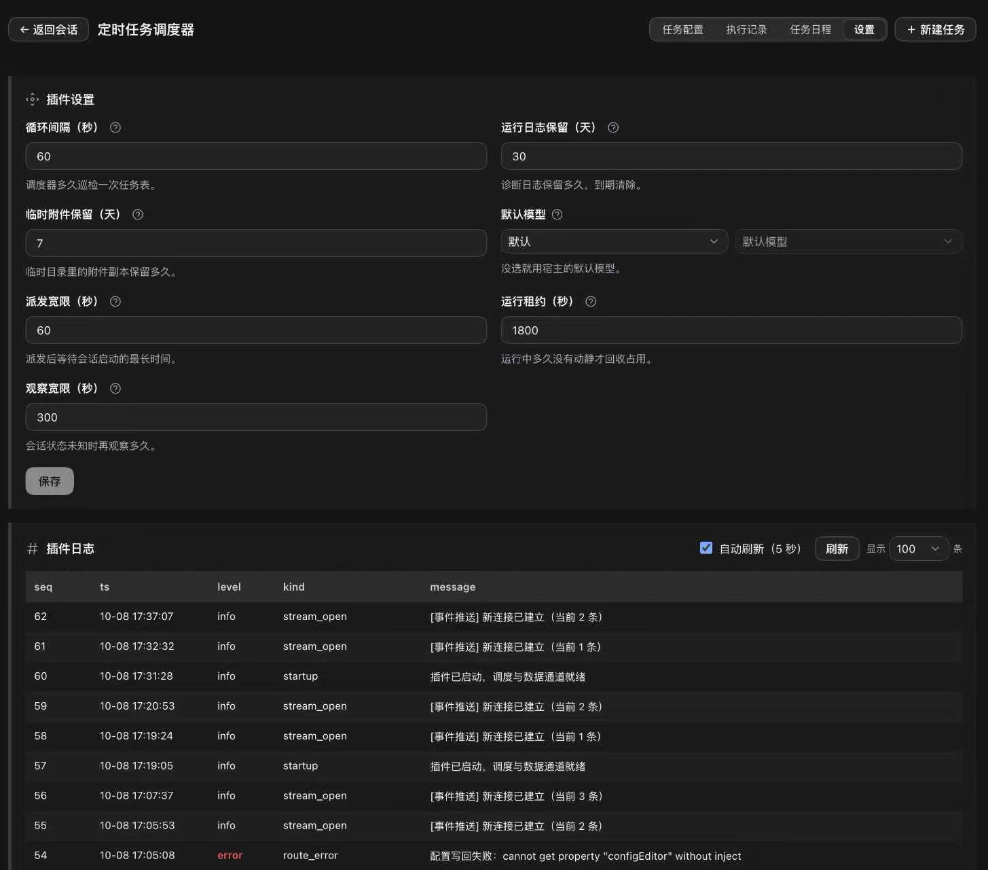The image size is (988, 870).
Task: Focus the 临时附件保留（天）input field
Action: [256, 243]
